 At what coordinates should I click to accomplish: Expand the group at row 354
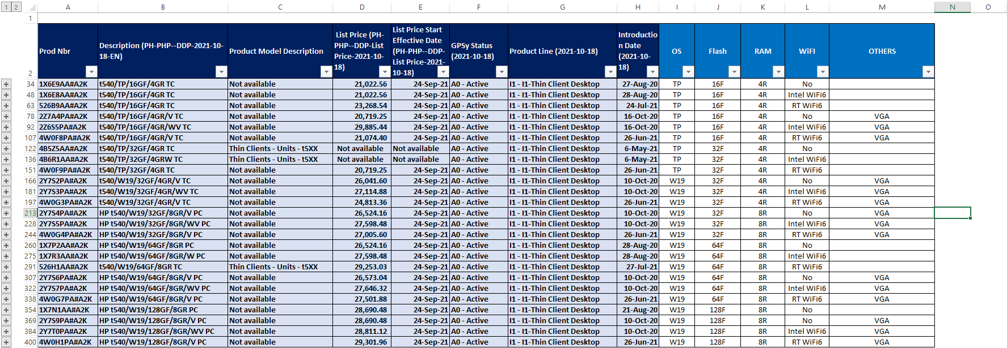click(x=6, y=310)
